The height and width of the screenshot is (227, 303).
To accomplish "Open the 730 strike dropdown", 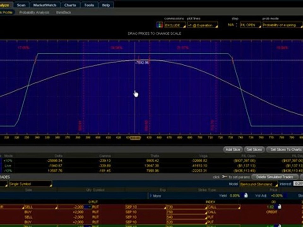I will point(187,207).
